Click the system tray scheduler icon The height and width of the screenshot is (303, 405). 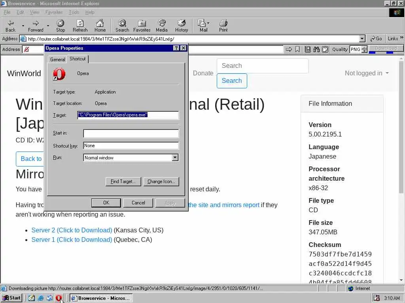pyautogui.click(x=377, y=298)
